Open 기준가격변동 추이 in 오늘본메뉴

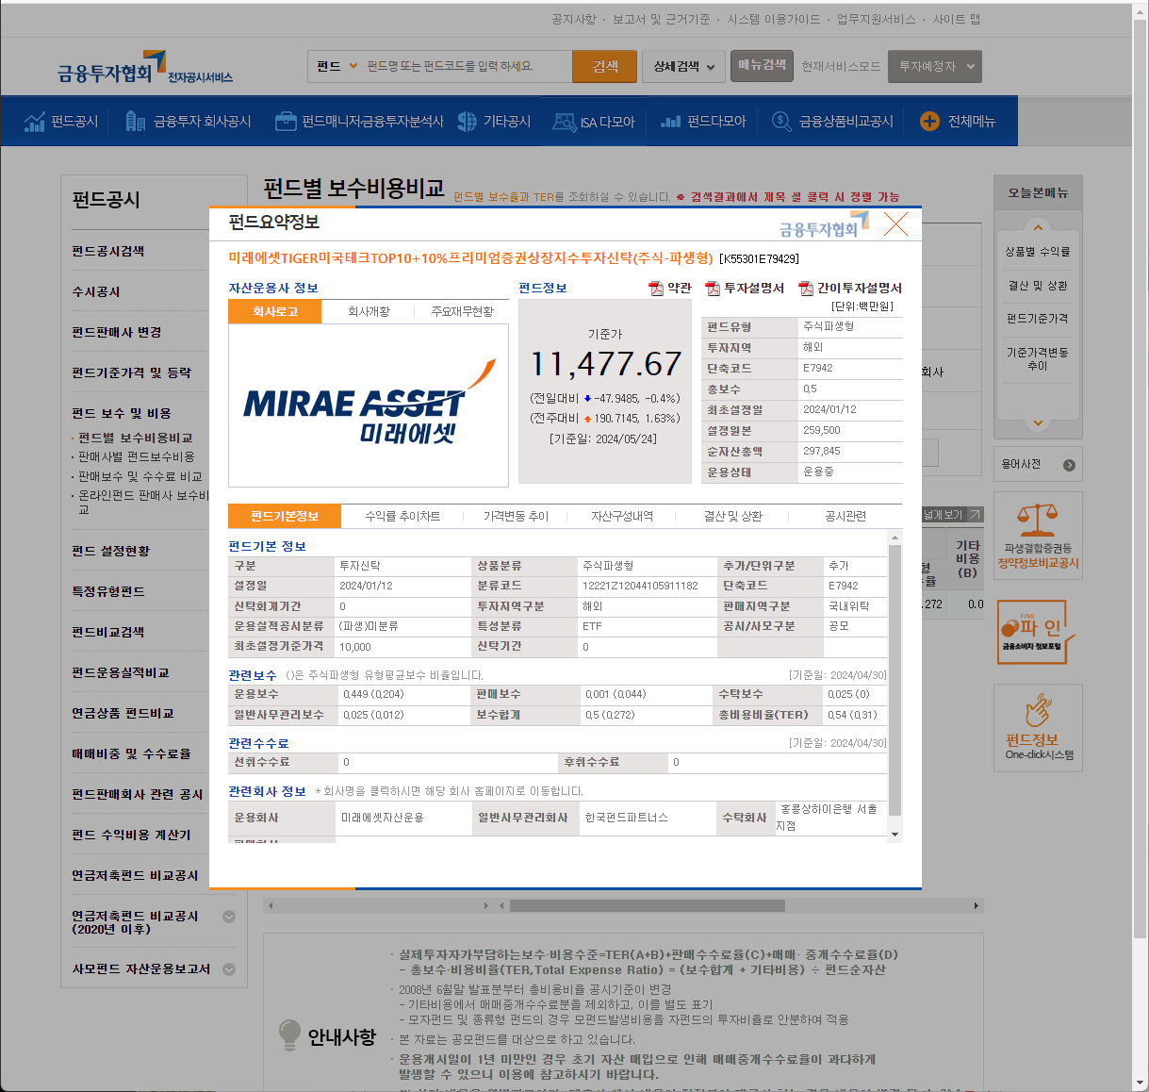pos(1038,358)
